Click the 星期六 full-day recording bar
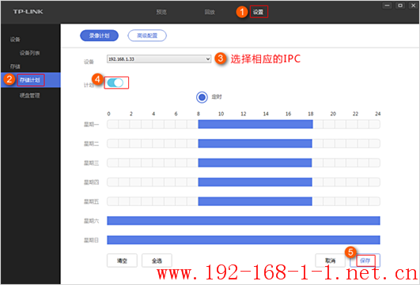 [x=244, y=221]
